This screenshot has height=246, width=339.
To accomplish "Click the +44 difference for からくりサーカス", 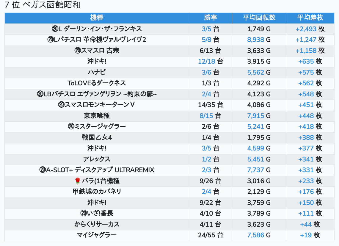I will click(306, 224).
